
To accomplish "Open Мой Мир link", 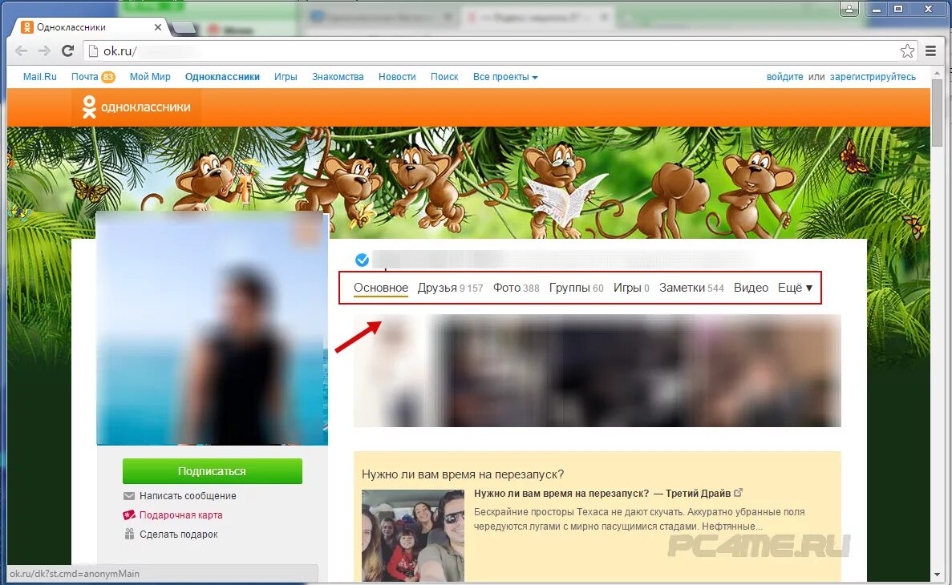I will click(150, 77).
